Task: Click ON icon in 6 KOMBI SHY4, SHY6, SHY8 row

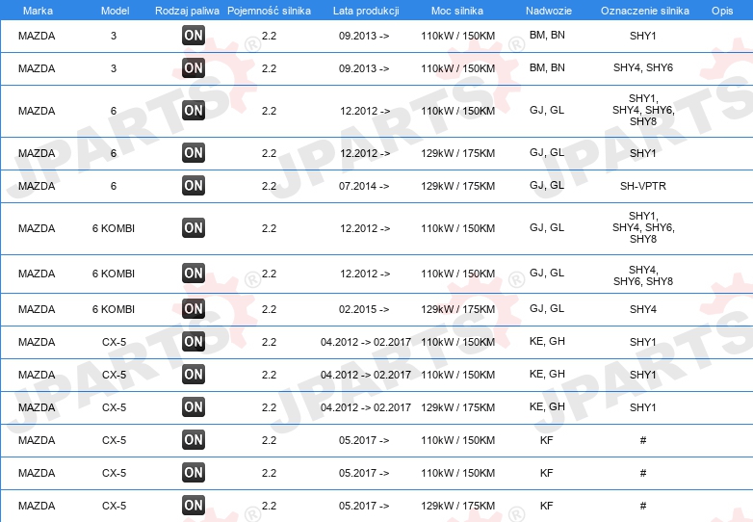Action: click(x=194, y=274)
